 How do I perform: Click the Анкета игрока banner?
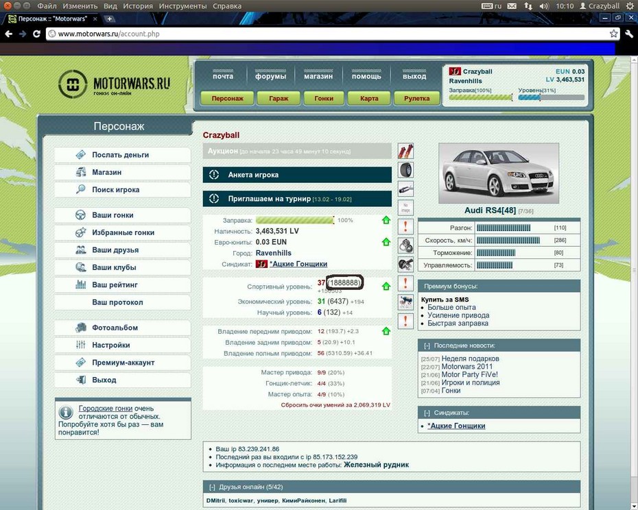(x=297, y=175)
